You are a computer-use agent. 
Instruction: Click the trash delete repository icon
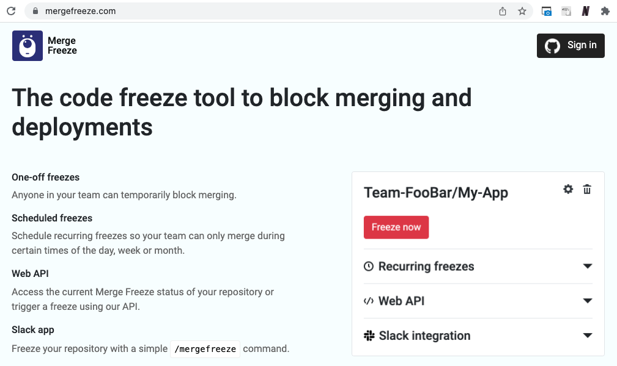tap(587, 189)
